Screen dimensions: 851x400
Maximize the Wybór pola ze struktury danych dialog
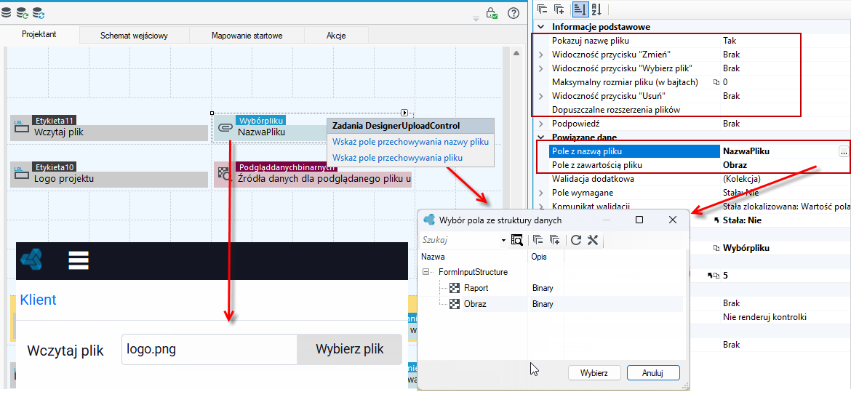pos(639,220)
